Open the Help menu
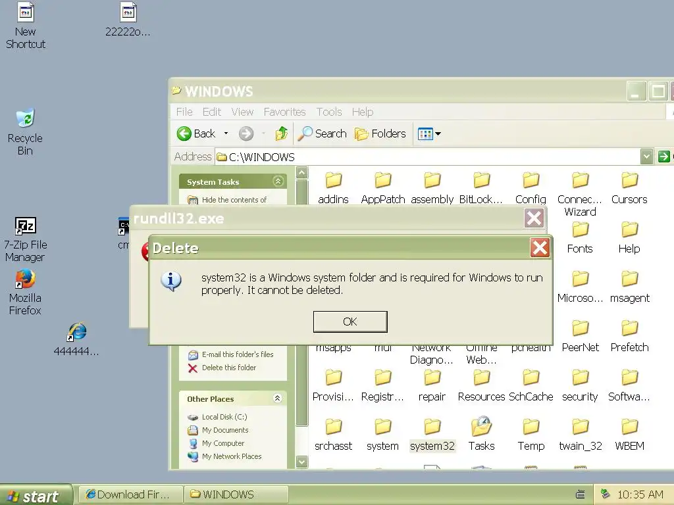 [363, 112]
